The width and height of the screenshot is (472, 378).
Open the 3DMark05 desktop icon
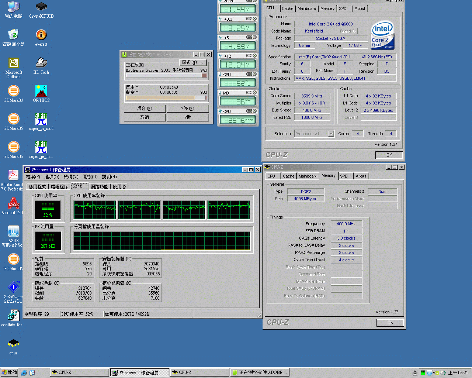pyautogui.click(x=14, y=122)
